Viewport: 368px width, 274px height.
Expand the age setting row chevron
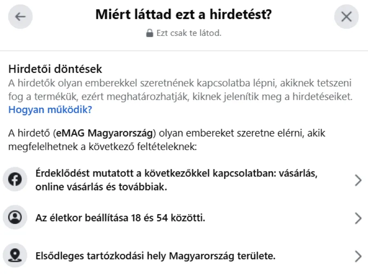point(358,219)
